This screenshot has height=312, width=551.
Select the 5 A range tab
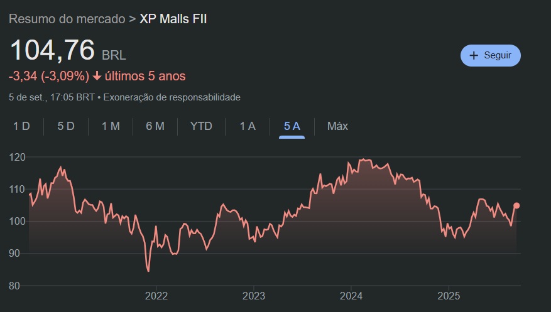[x=292, y=126]
